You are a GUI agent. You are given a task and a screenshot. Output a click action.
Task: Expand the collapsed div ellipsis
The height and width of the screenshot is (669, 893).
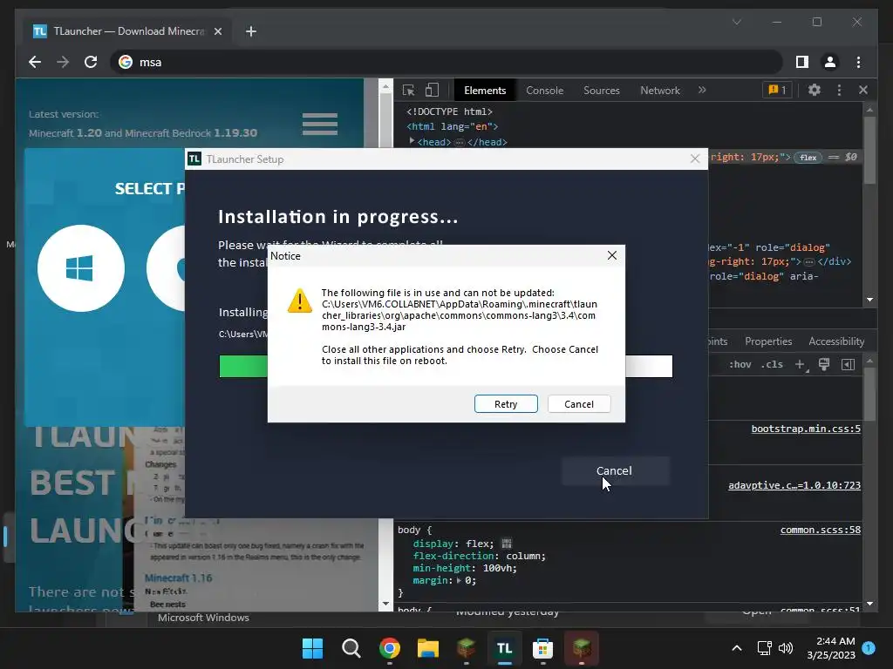coord(808,262)
